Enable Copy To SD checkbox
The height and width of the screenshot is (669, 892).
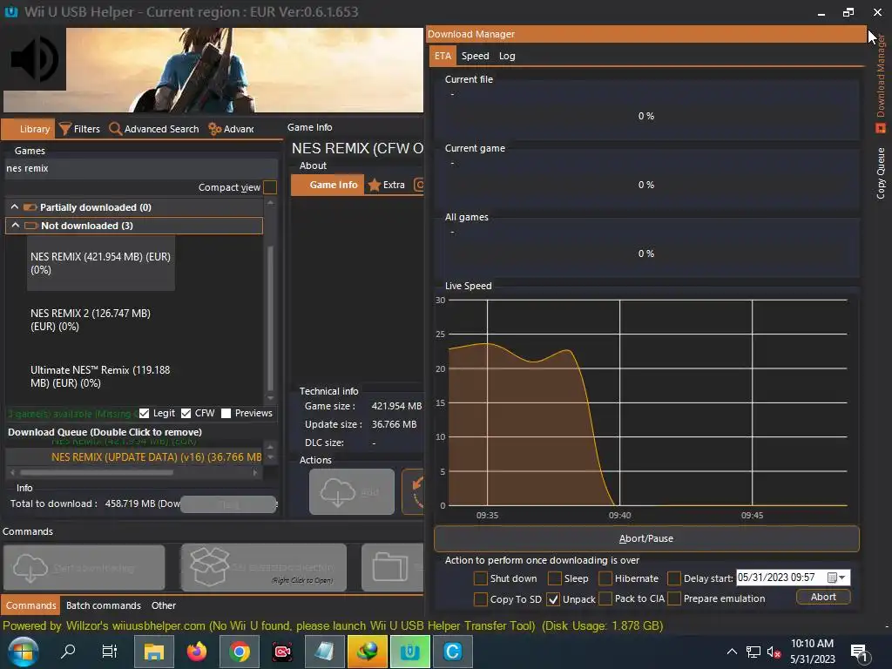(x=481, y=599)
